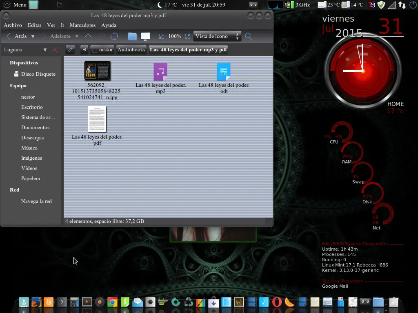Collapse the Red sidebar section
418x313 pixels.
click(x=15, y=190)
